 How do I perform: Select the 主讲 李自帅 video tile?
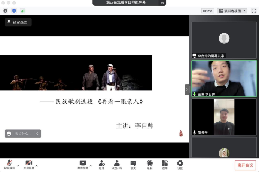coord(224,79)
